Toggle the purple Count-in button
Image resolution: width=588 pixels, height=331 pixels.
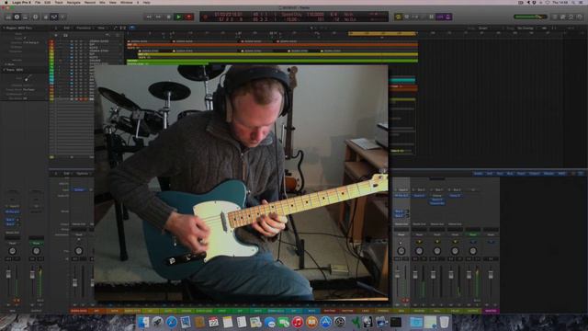point(441,17)
